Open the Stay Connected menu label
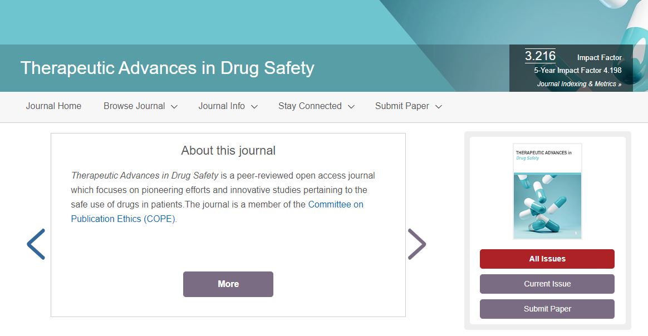 (310, 106)
